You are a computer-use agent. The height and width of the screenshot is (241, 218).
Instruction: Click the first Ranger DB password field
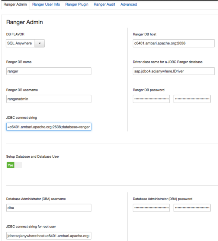[x=151, y=99]
